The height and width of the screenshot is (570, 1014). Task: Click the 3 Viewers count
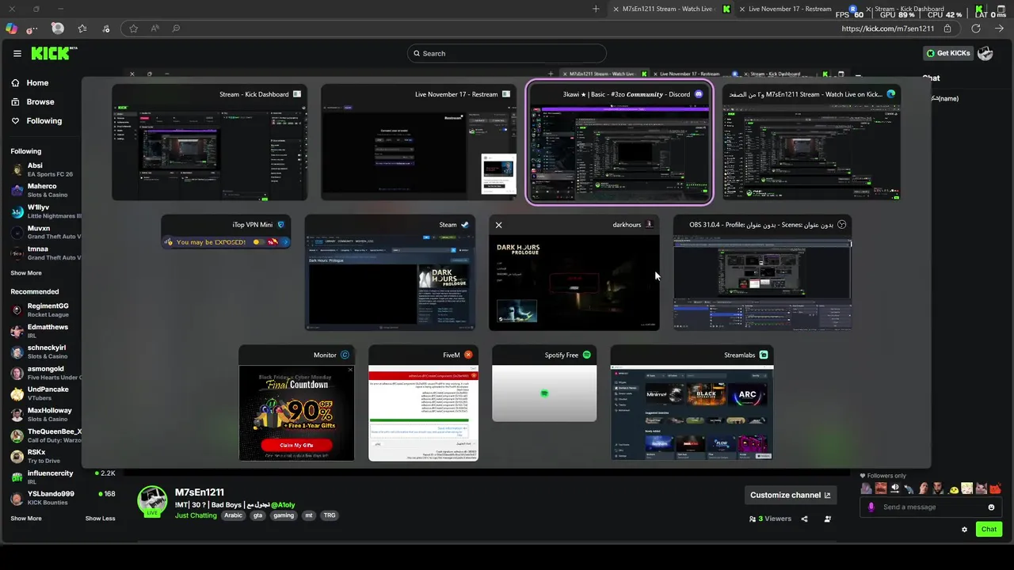click(x=770, y=519)
